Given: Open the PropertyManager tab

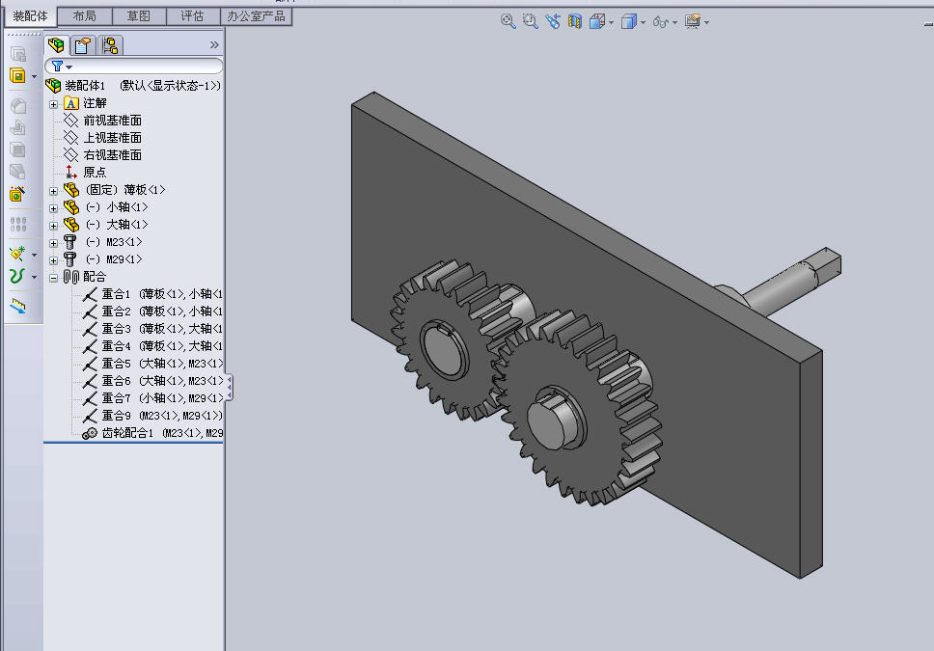Looking at the screenshot, I should (83, 45).
